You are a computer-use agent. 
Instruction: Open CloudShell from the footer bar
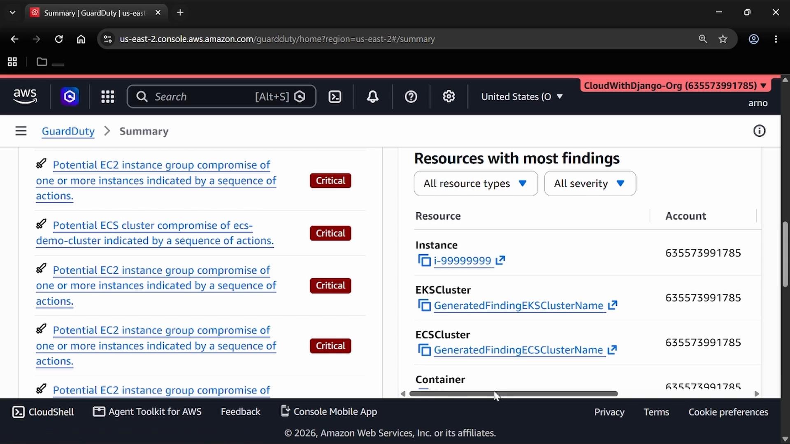click(43, 412)
